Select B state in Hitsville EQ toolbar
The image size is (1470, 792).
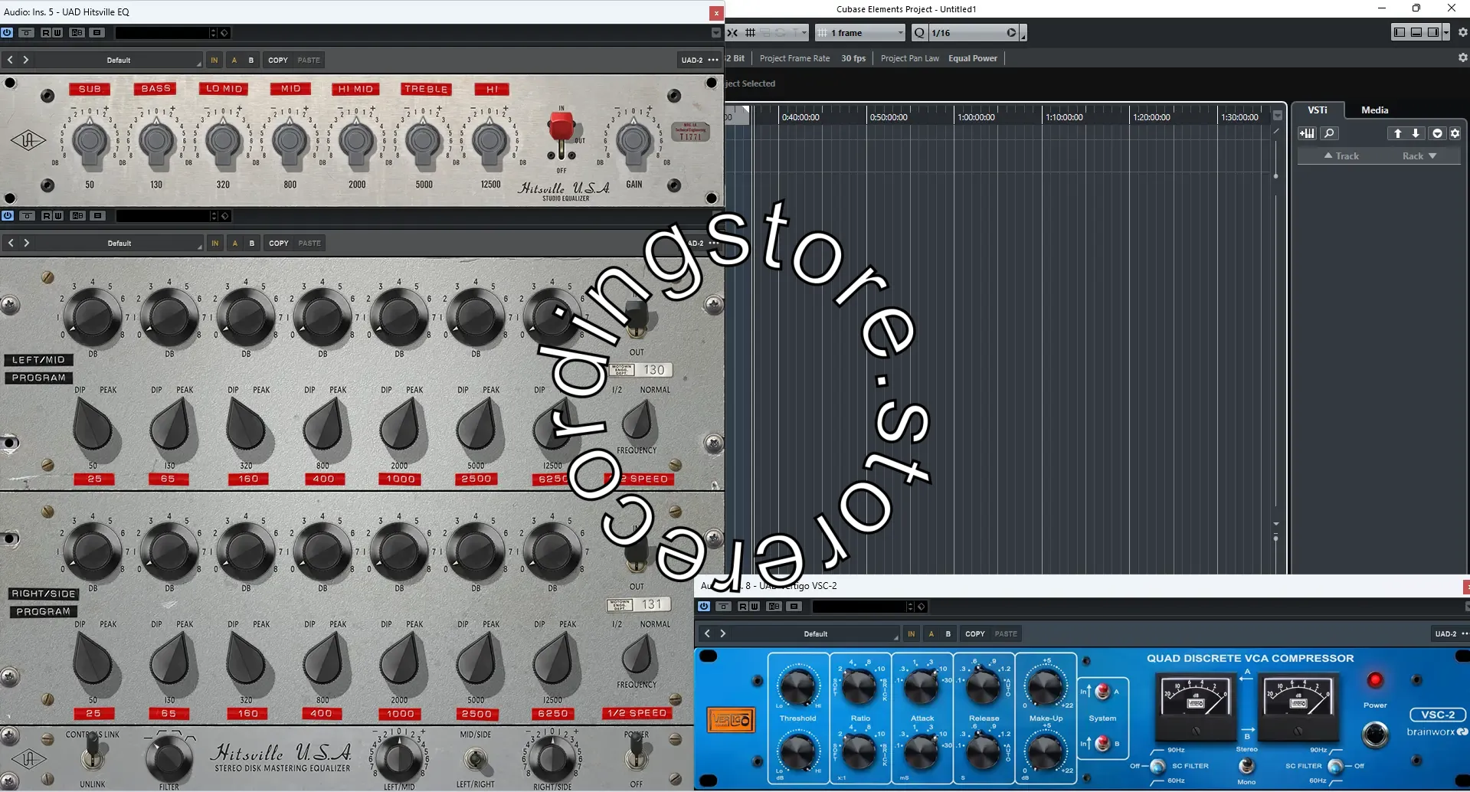click(251, 60)
